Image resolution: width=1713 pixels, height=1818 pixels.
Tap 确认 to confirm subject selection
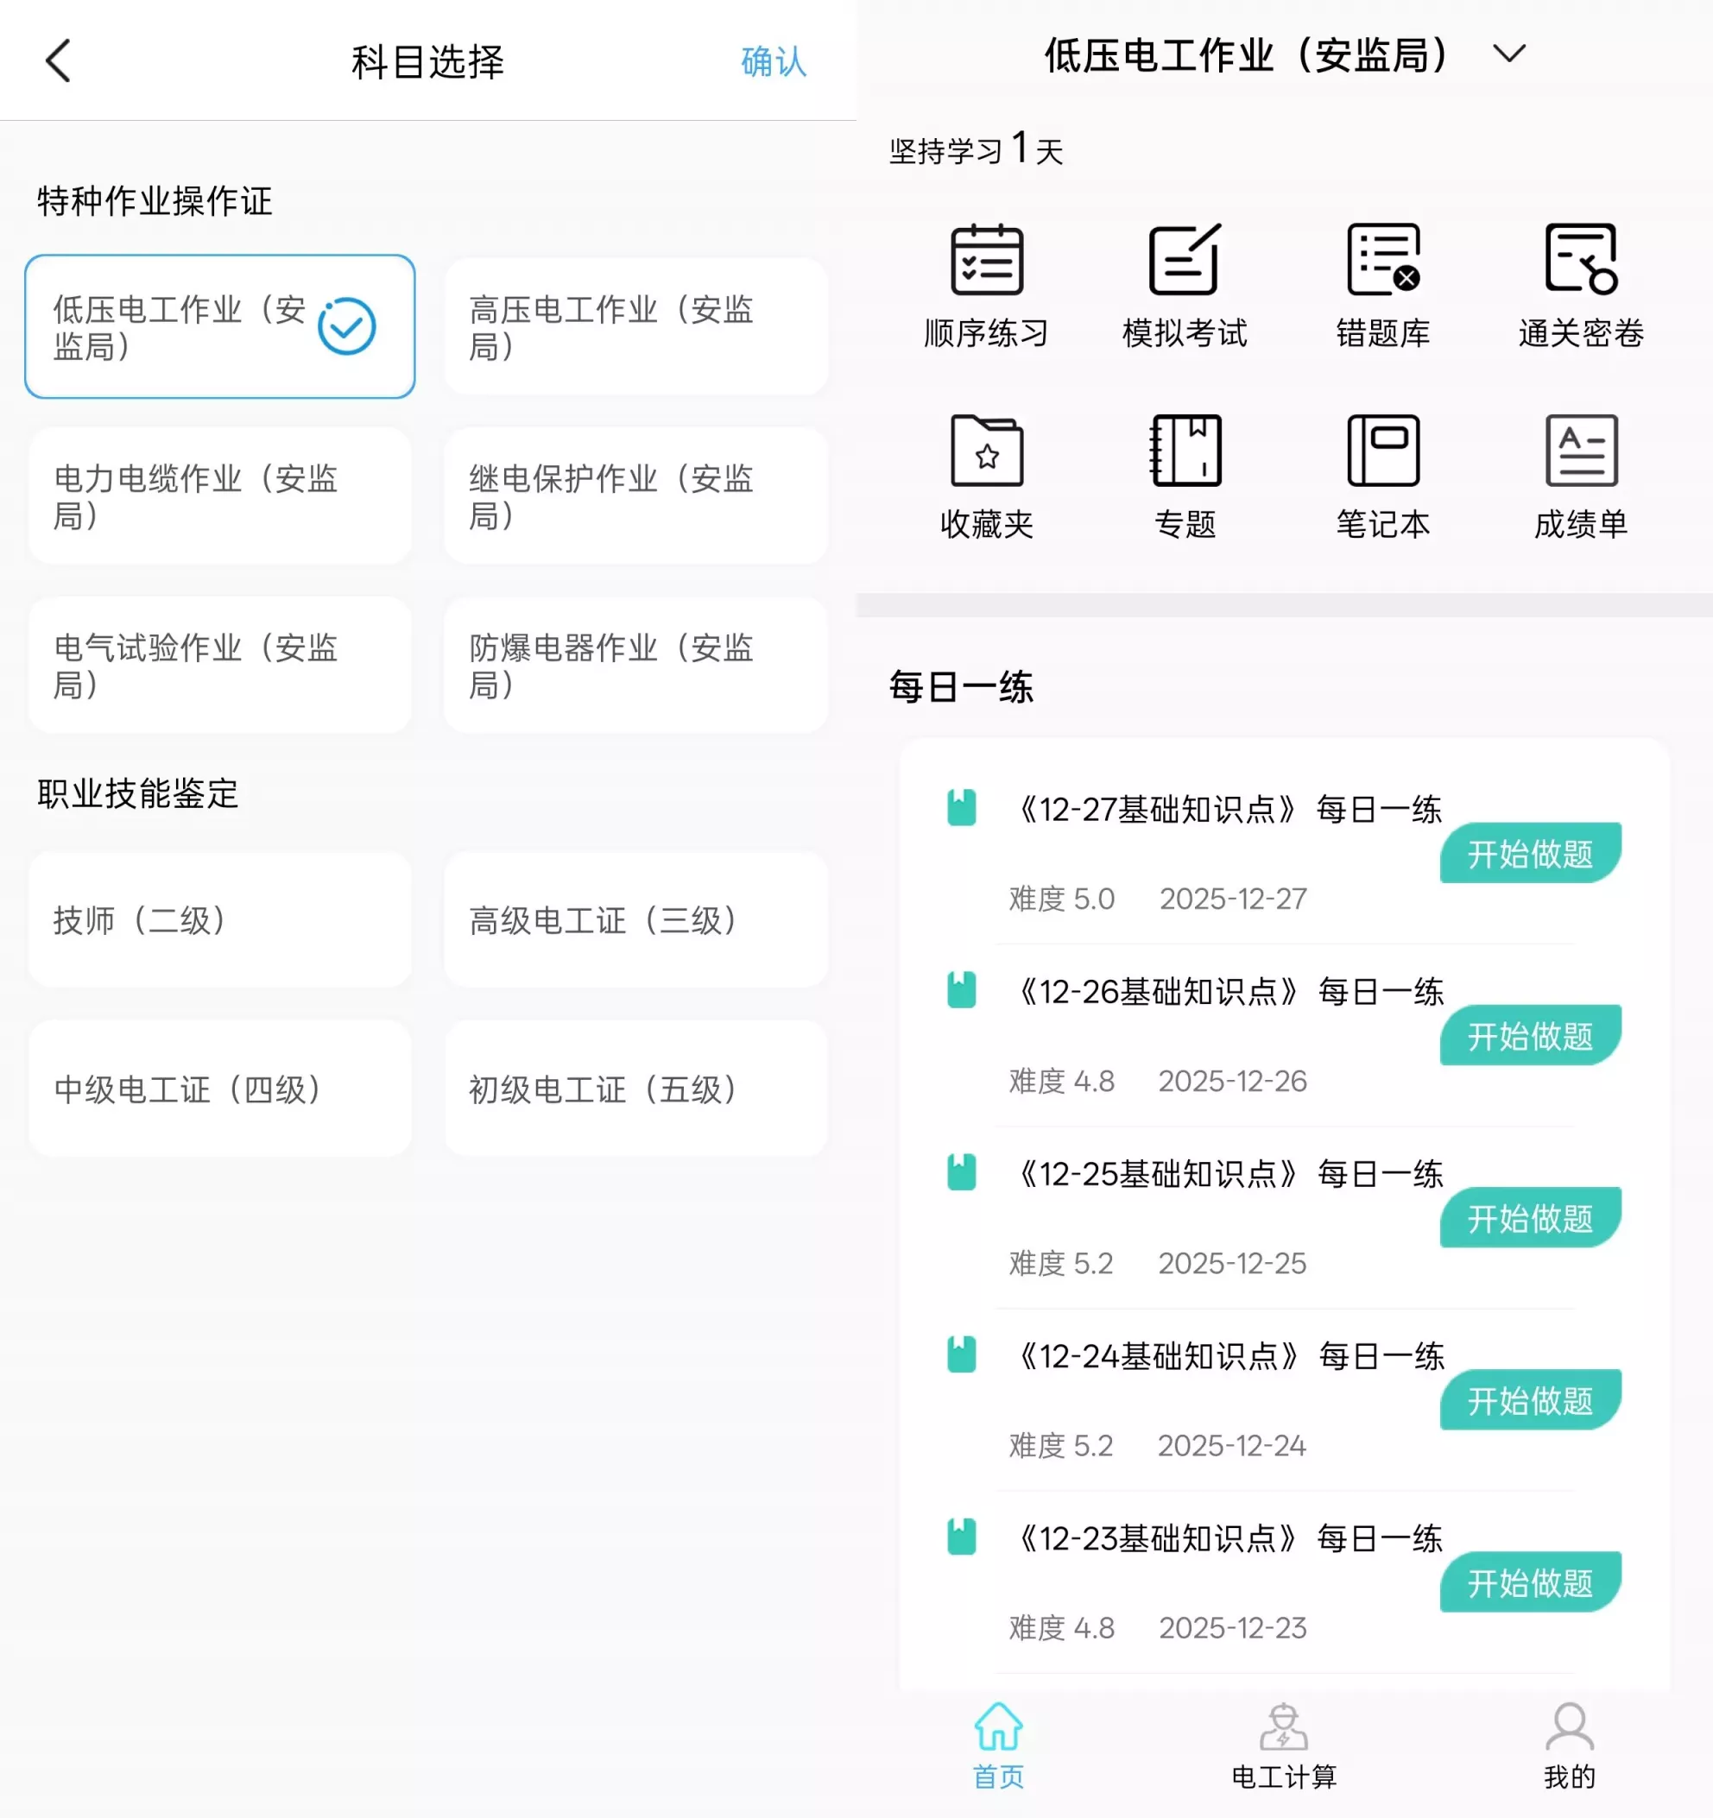tap(773, 61)
